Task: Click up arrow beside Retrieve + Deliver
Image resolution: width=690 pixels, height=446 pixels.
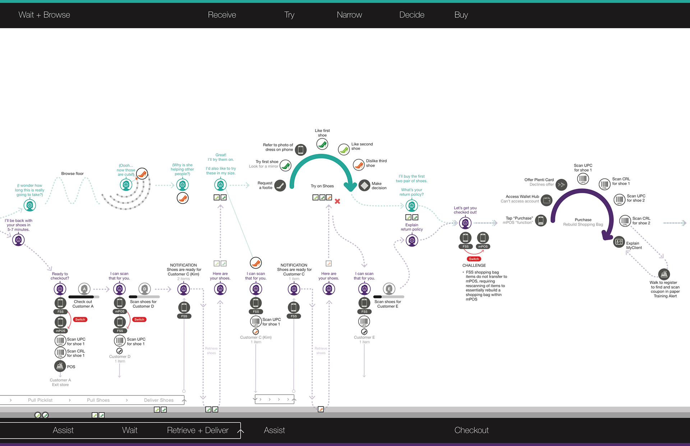Action: click(x=241, y=431)
